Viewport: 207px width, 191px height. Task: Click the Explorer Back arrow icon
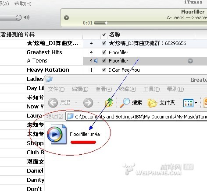point(53,103)
